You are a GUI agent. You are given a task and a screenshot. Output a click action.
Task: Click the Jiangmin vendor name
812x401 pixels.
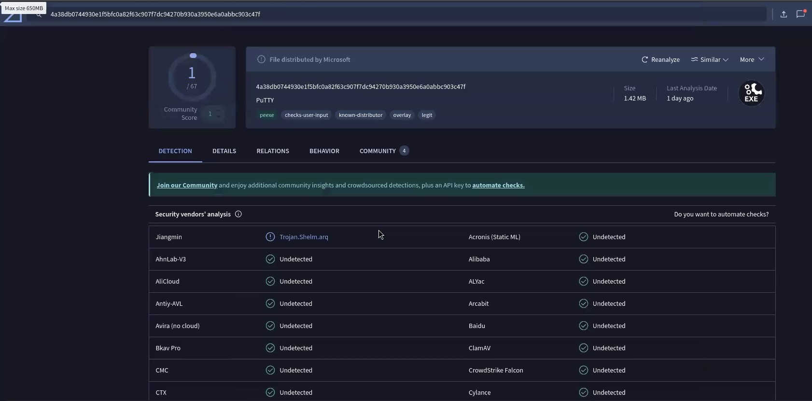point(169,237)
